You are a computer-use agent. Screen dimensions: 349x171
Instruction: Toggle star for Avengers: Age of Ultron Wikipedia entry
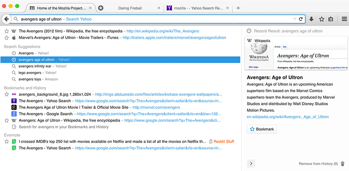7,120
